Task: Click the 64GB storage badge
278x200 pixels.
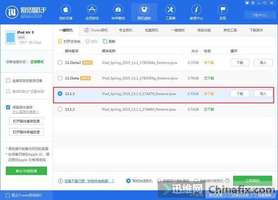Action: point(21,38)
